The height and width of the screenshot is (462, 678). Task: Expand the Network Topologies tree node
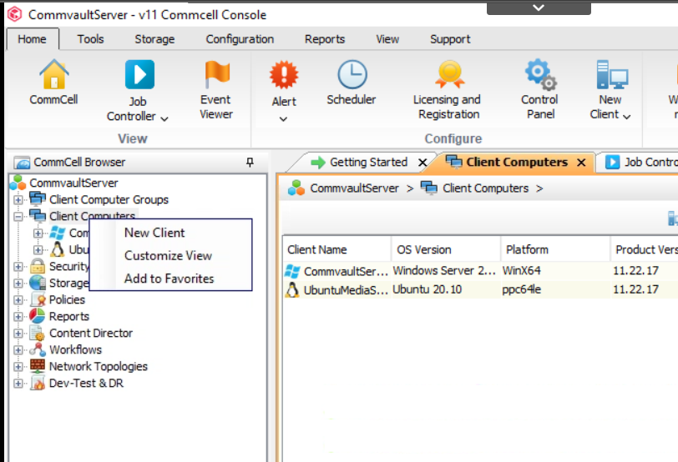[18, 367]
